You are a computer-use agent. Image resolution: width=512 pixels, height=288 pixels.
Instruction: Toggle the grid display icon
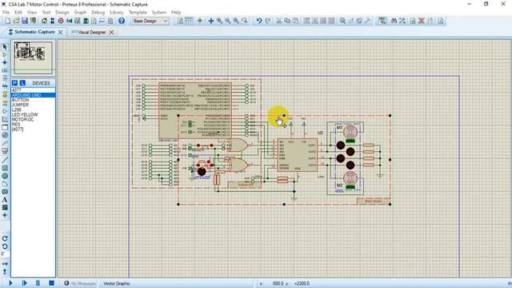click(189, 21)
